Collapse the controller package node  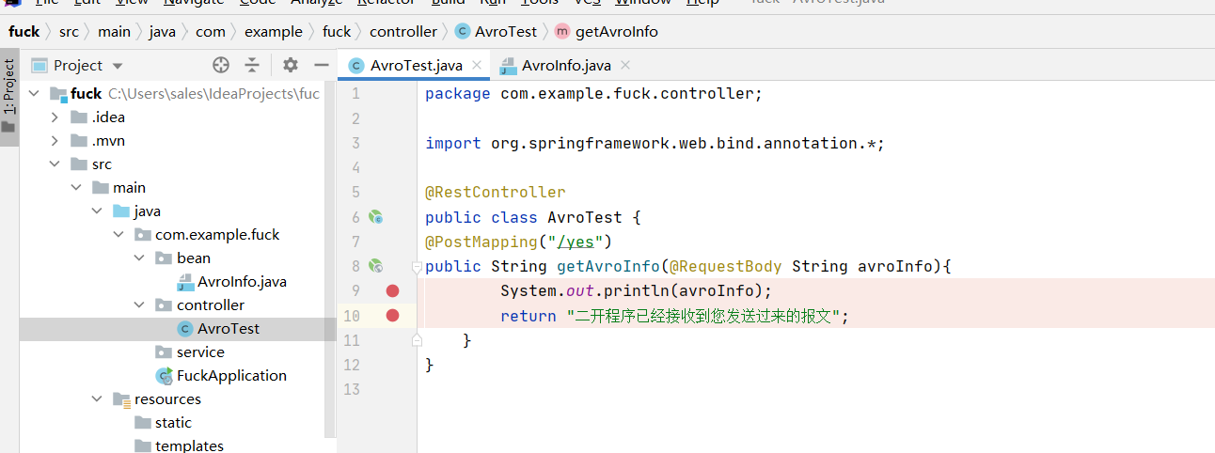[x=139, y=305]
